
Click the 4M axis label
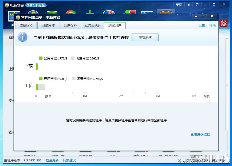158,96
